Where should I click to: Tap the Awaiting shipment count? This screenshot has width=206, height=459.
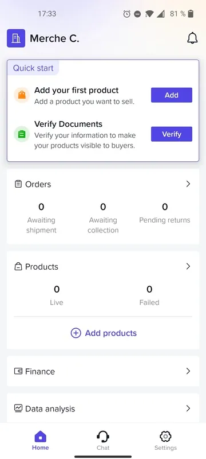coord(41,207)
